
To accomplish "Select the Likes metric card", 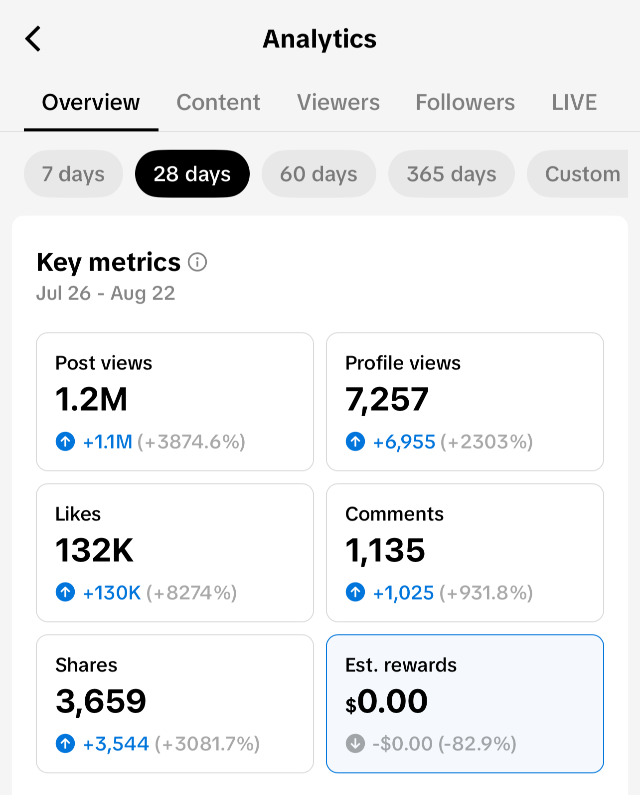I will tap(175, 553).
